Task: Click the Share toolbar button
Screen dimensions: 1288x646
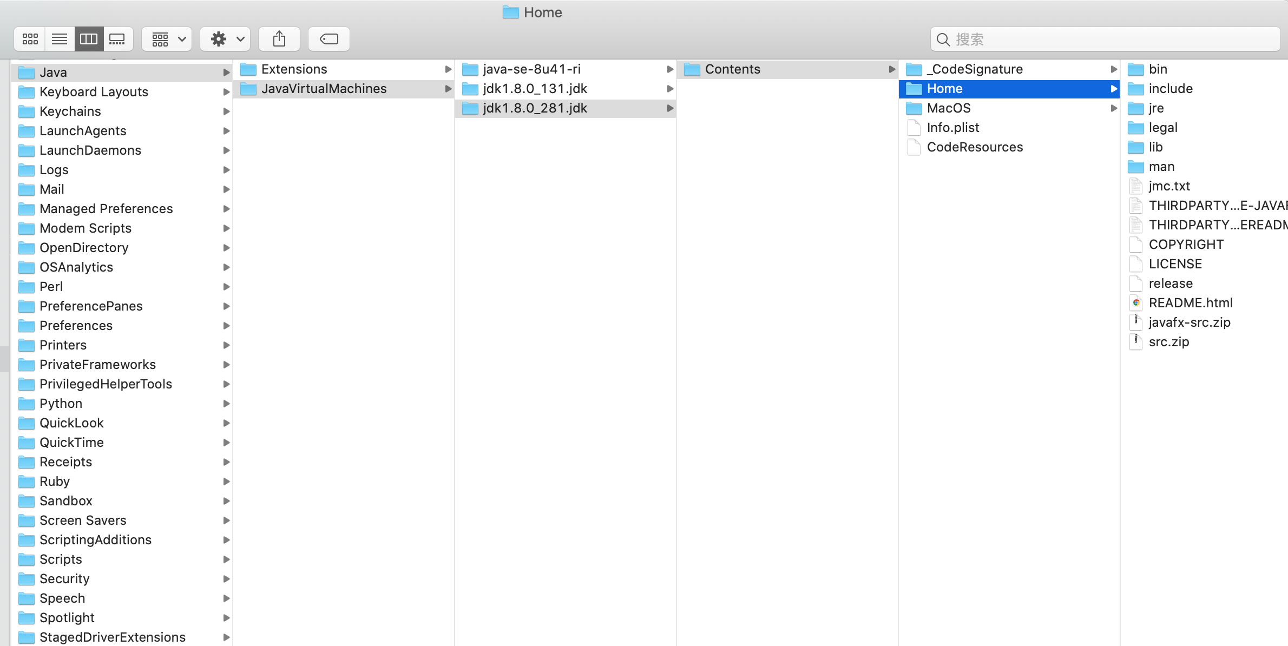Action: [x=279, y=39]
